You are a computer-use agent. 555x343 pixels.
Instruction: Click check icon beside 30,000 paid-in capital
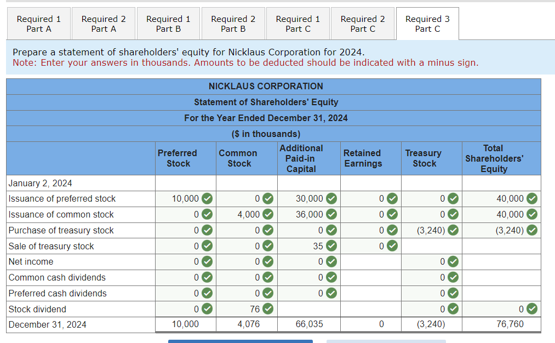click(331, 198)
